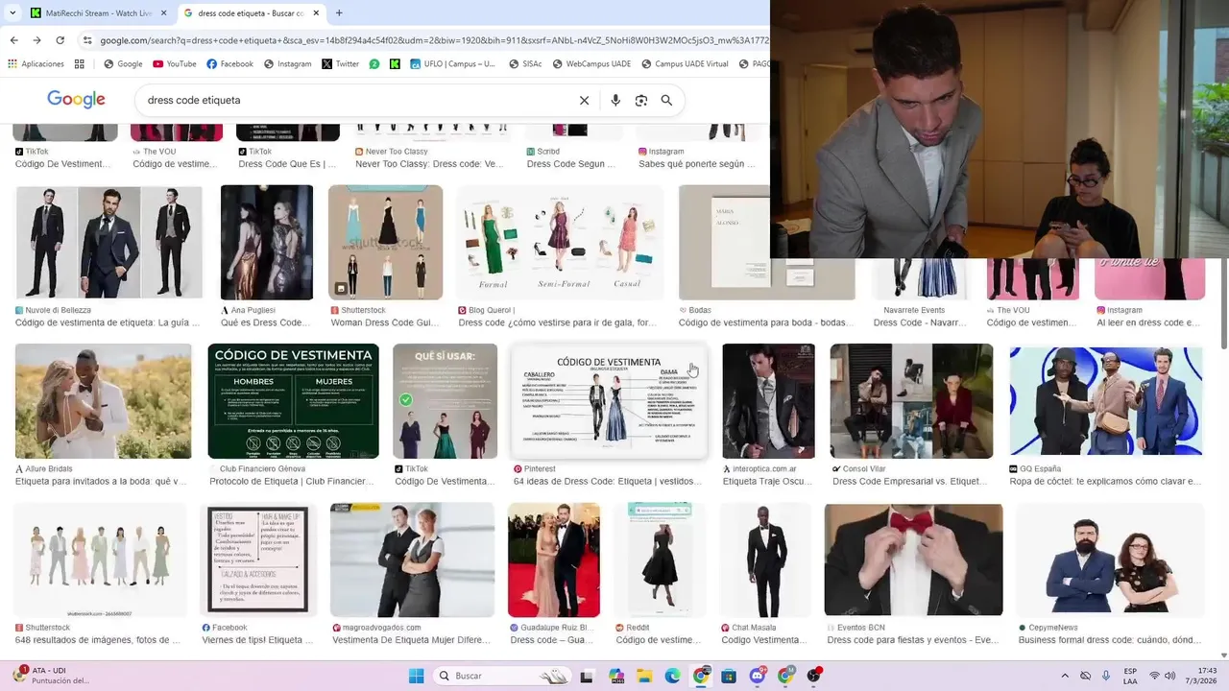Open the Campus UADE Virtual bookmark
This screenshot has height=691, width=1229.
[x=684, y=64]
